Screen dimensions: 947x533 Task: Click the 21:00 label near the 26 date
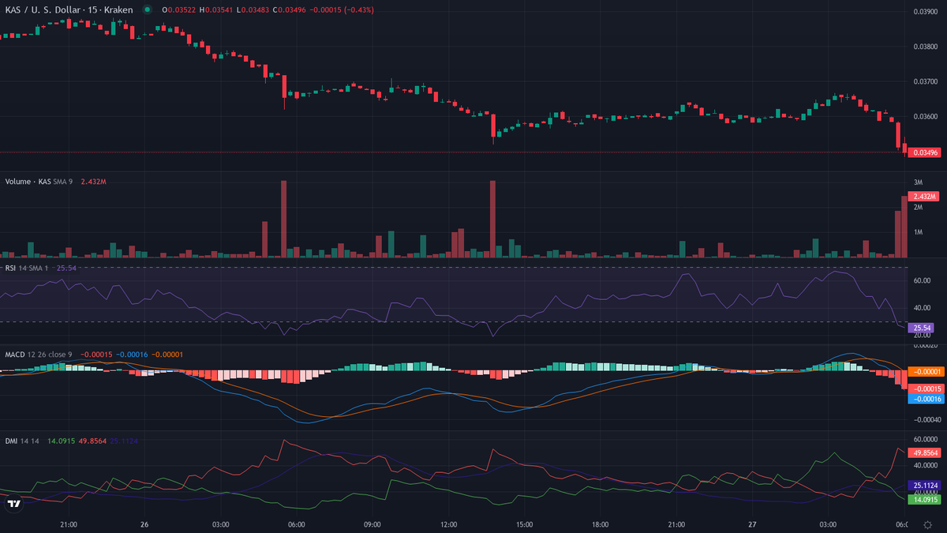[x=69, y=524]
